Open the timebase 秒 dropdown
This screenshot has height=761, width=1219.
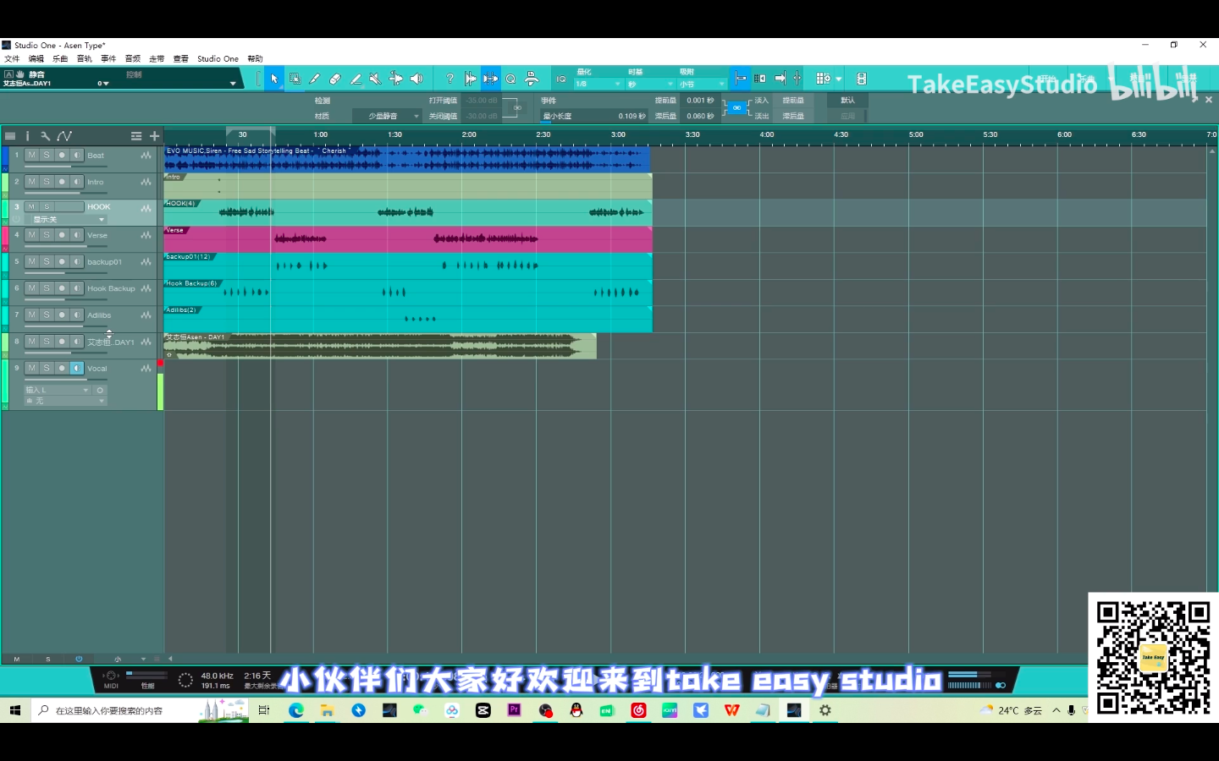coord(650,84)
